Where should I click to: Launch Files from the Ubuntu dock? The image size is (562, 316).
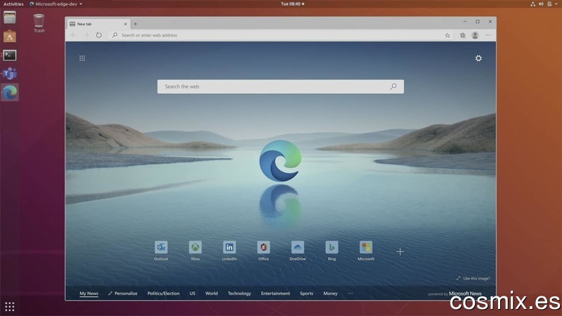[10, 18]
